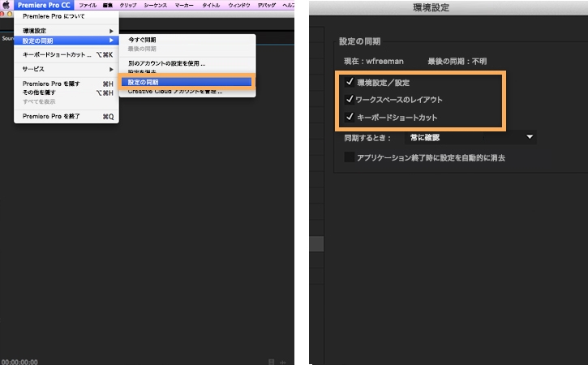Click the 現在：wfreeman account text

[x=374, y=61]
